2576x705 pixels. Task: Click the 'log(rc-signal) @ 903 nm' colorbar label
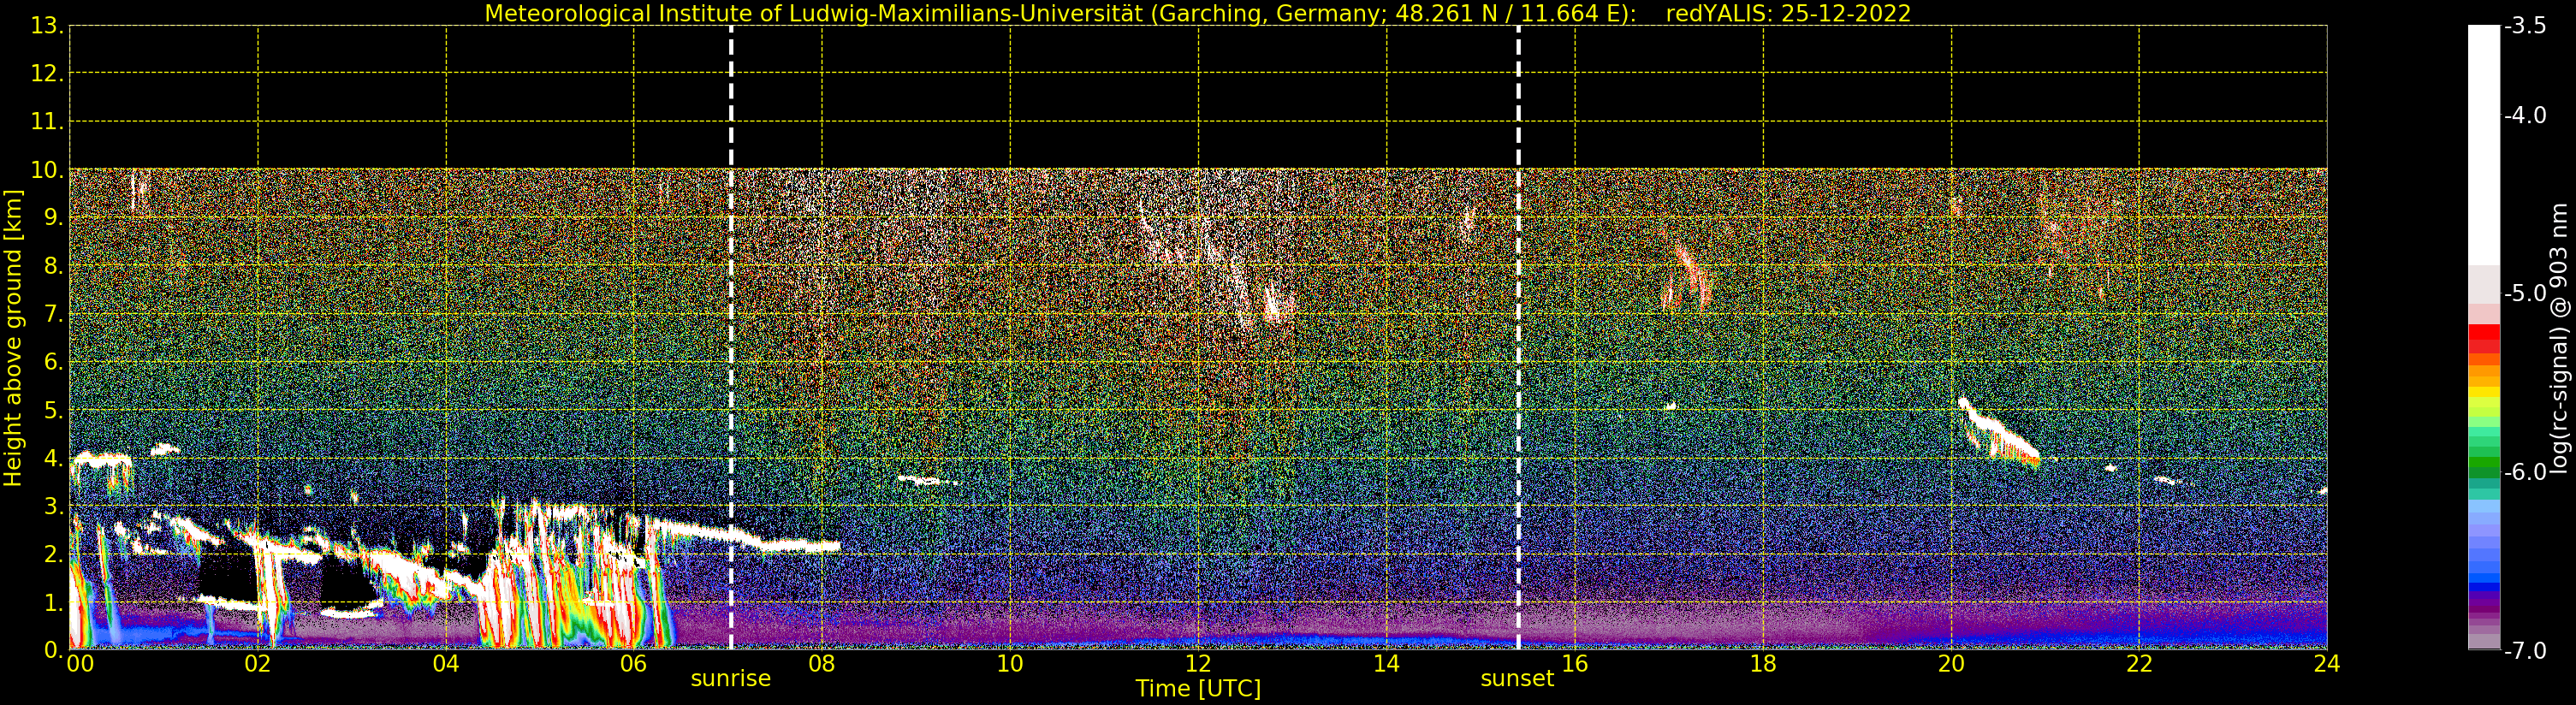tap(2560, 338)
